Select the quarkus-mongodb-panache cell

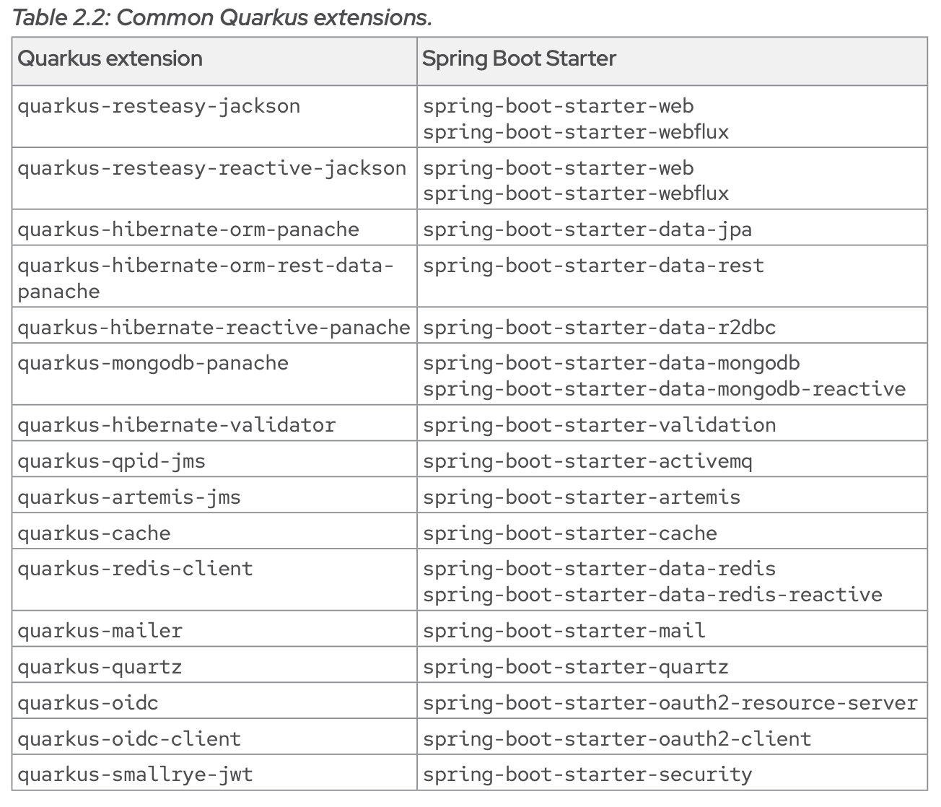(x=153, y=363)
